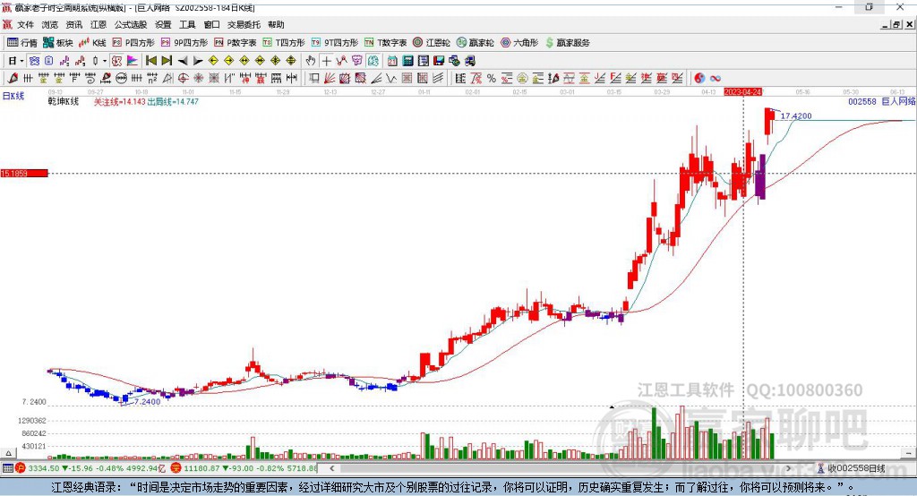Click horizontal scrollbar left arrow
This screenshot has height=496, width=917.
(332, 468)
